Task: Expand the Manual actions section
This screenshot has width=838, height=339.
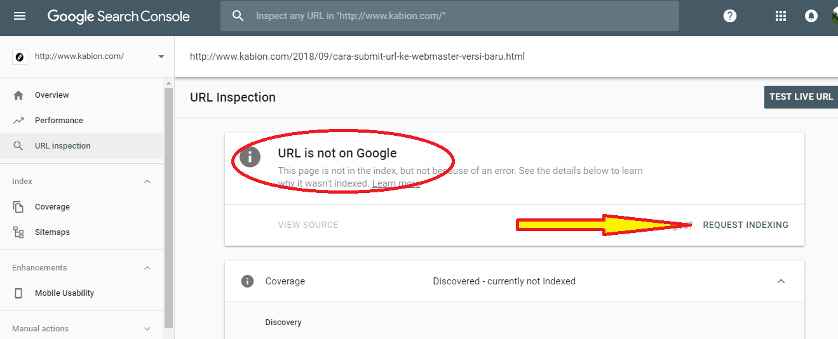Action: 147,329
